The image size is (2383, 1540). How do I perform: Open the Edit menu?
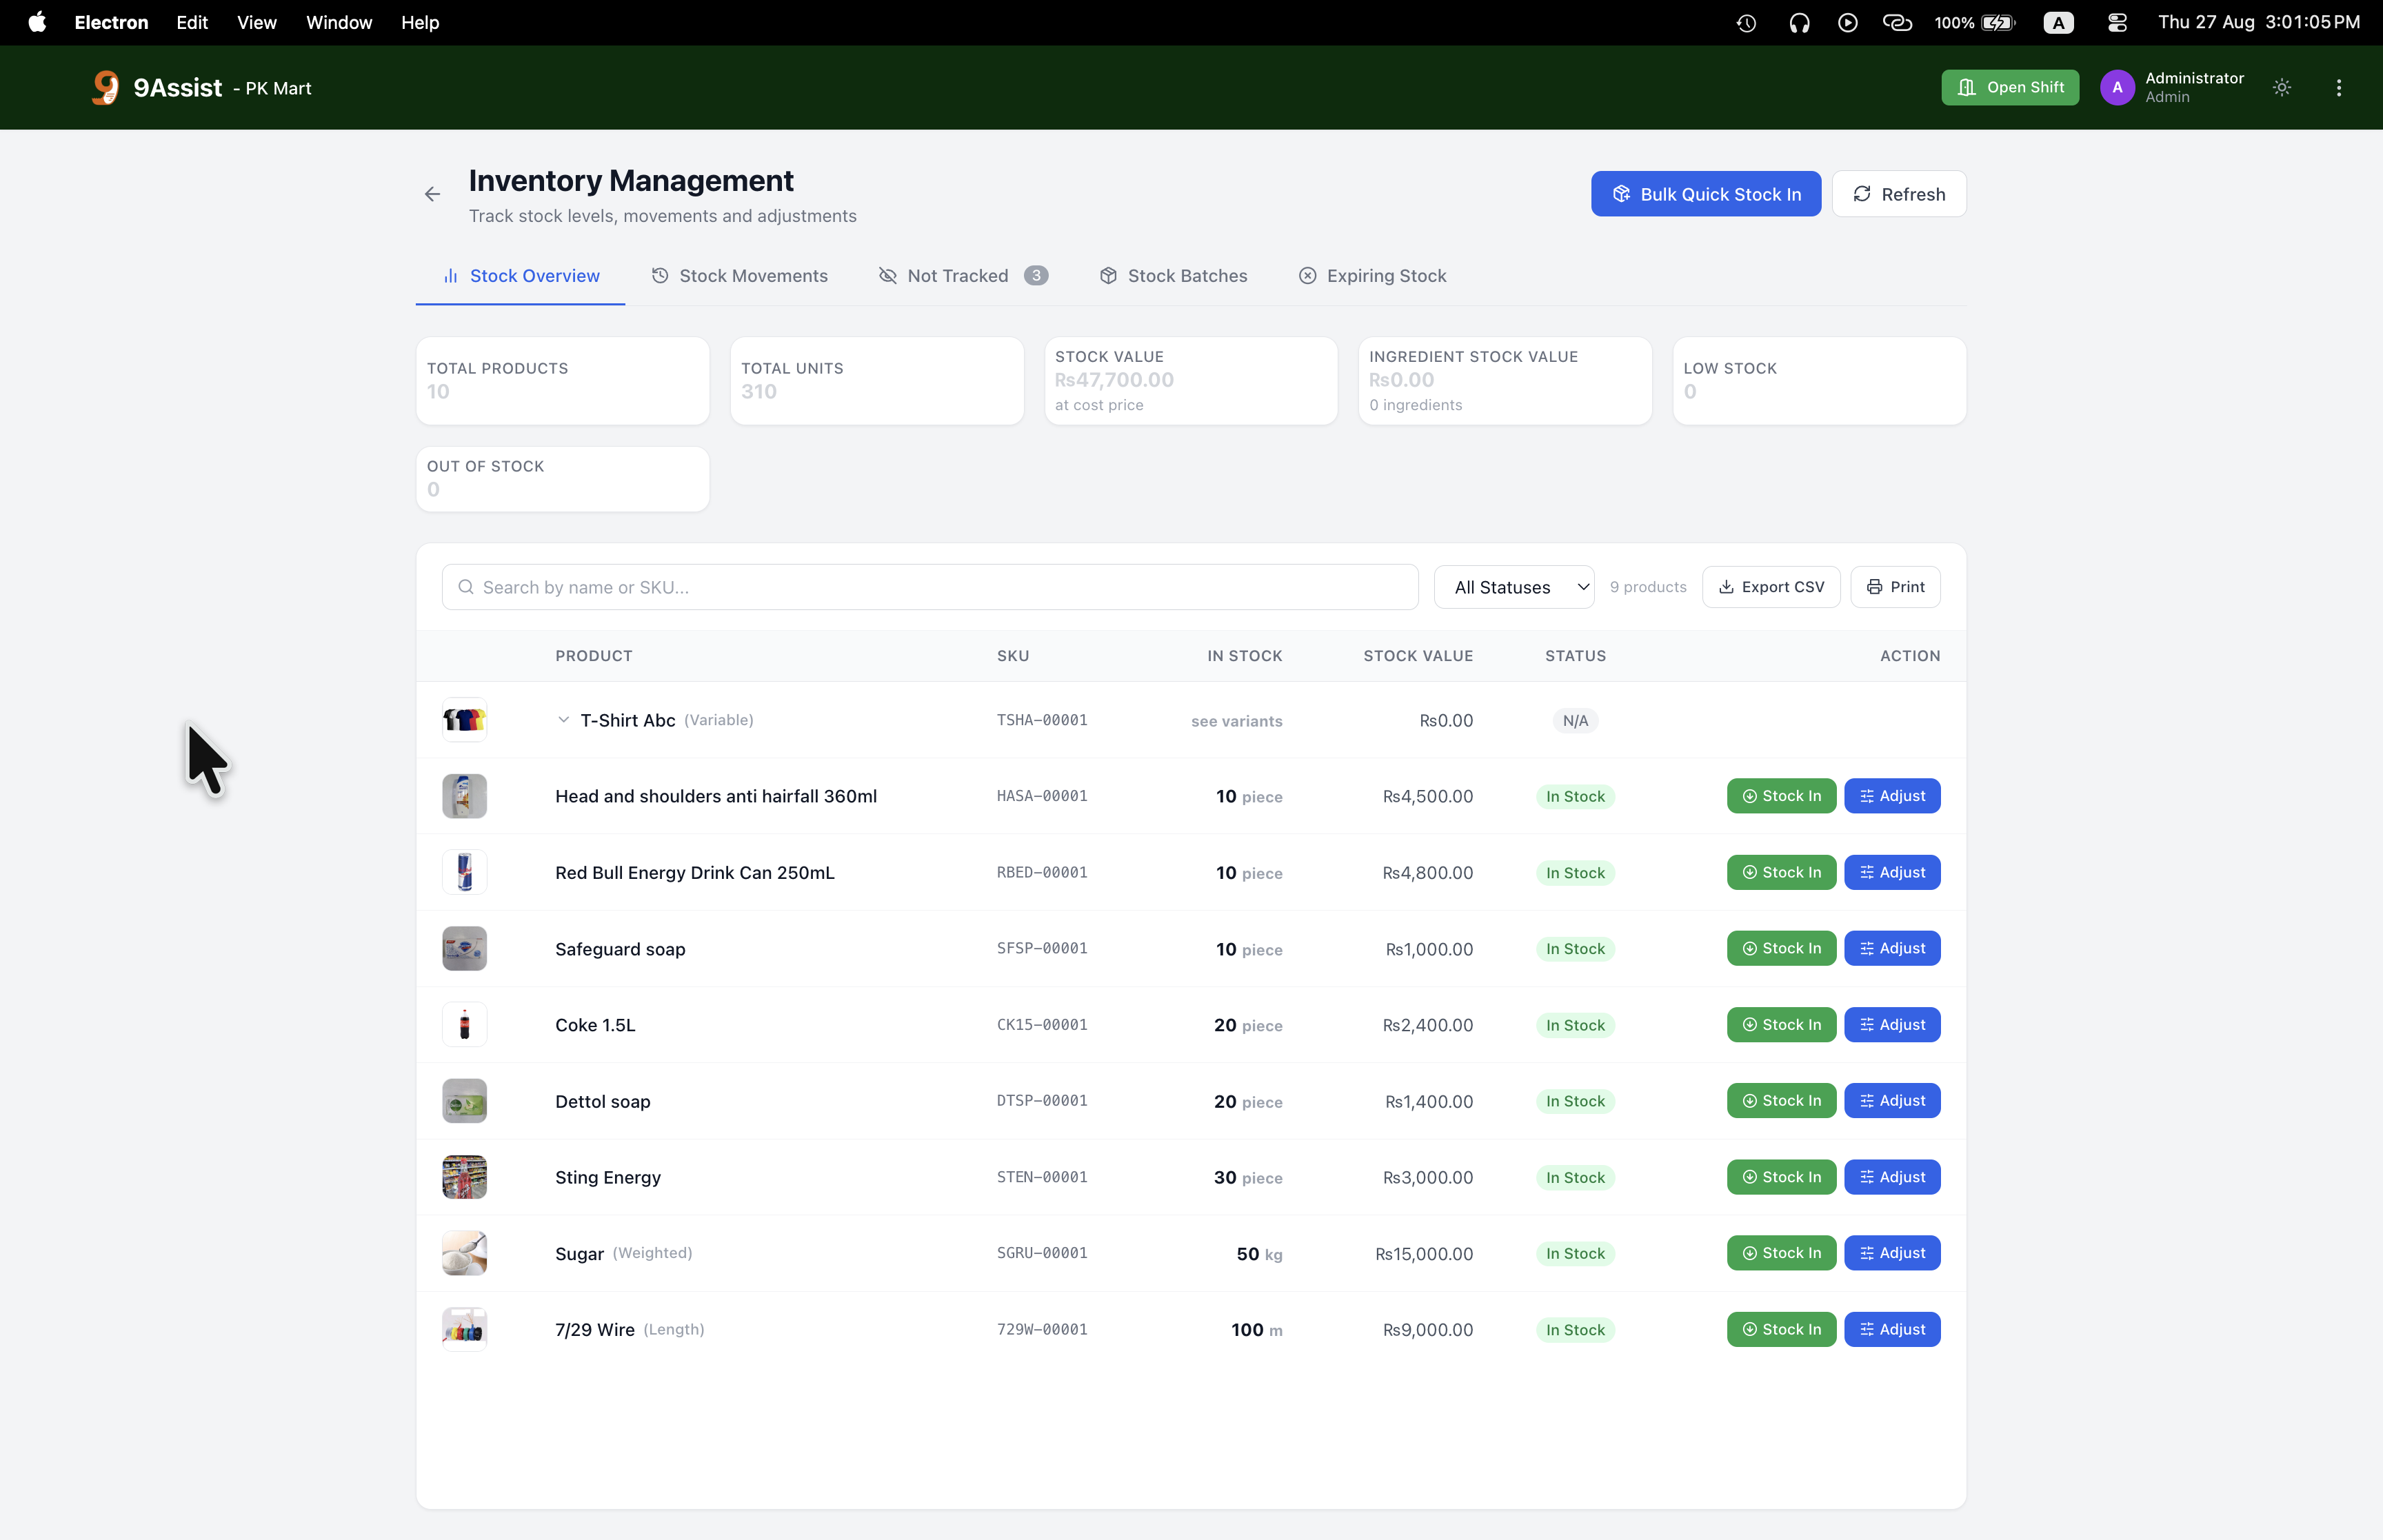pos(192,22)
